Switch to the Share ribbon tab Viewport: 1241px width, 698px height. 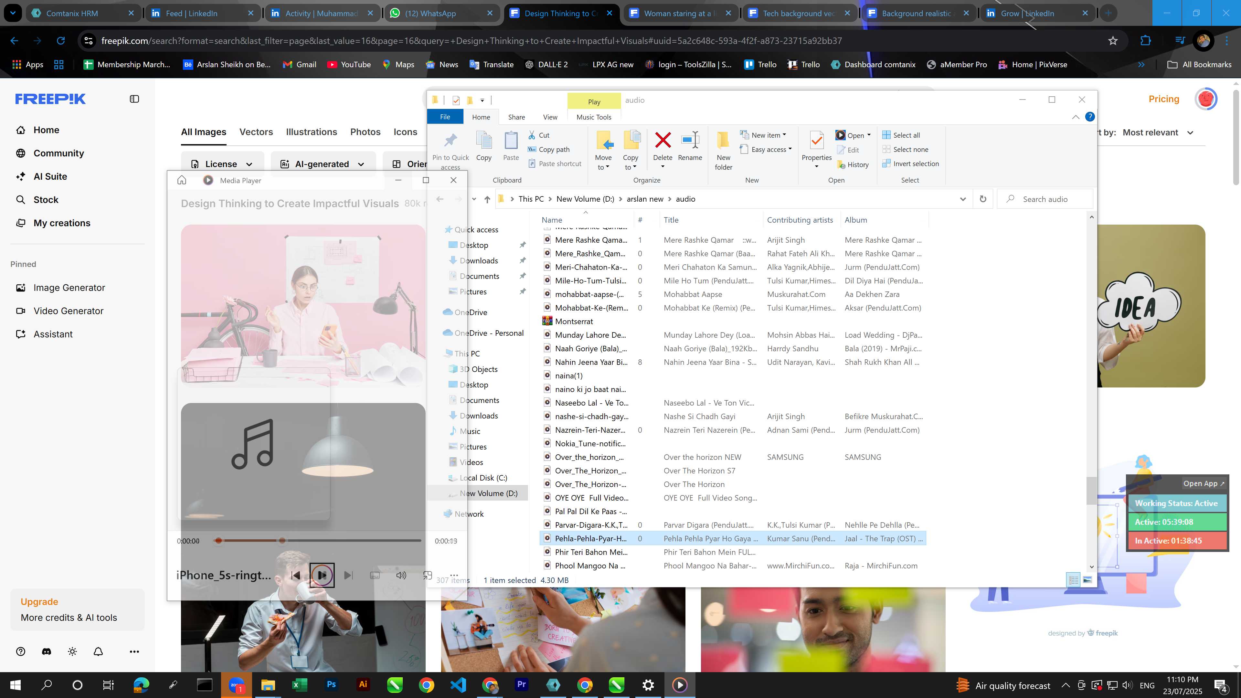(516, 117)
